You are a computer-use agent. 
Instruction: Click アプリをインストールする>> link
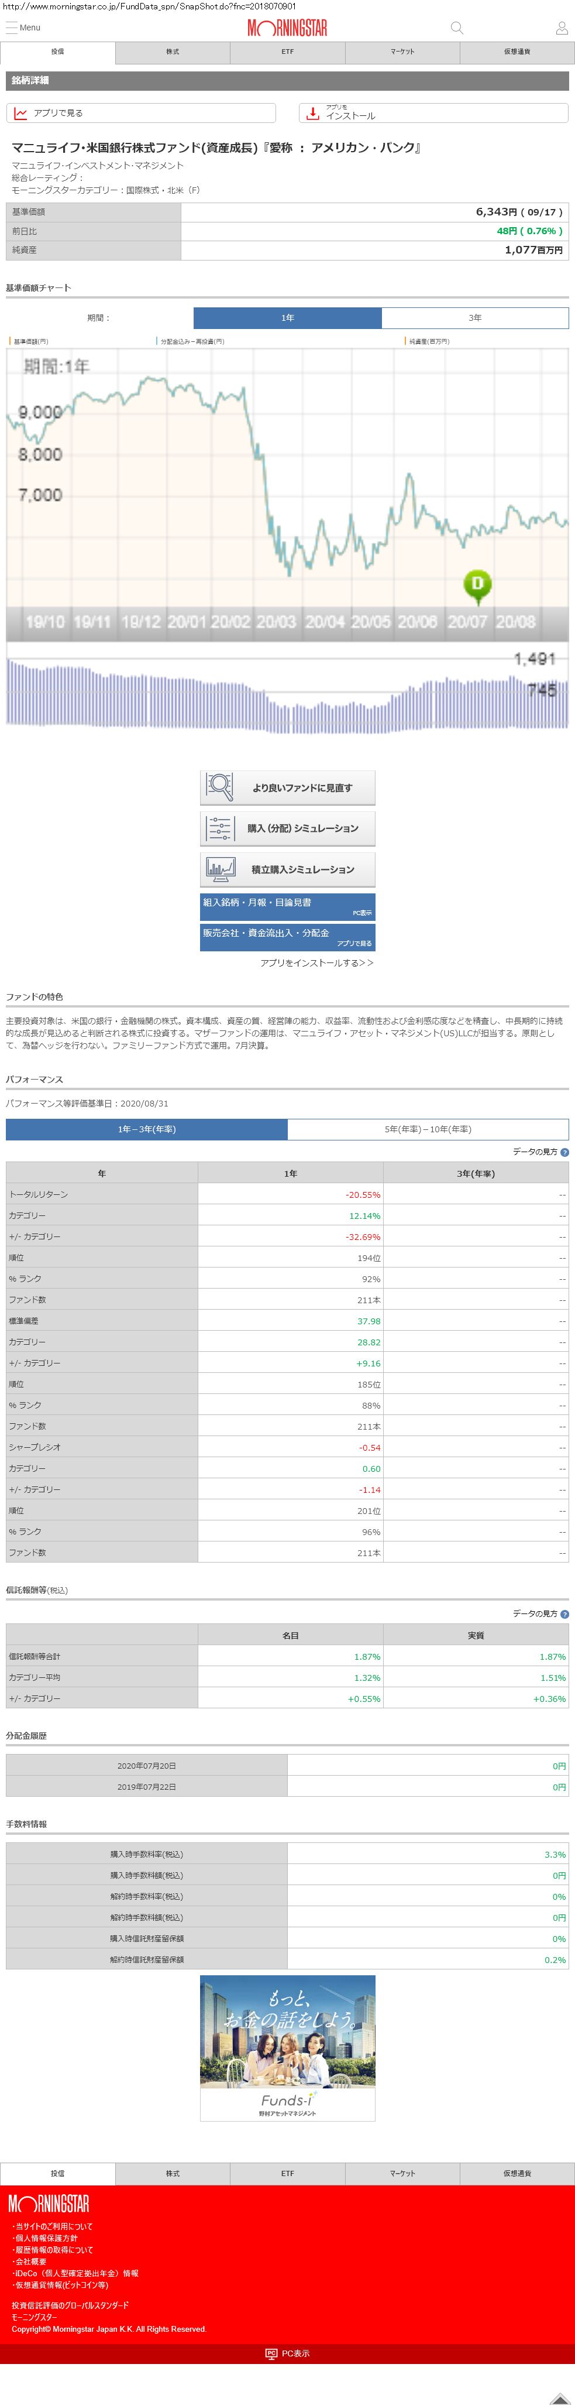point(316,962)
